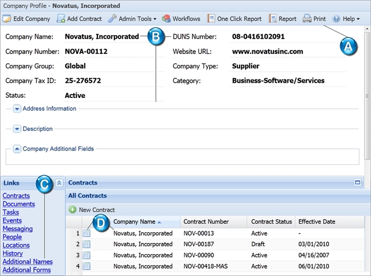This screenshot has height=276, width=371.
Task: Click the Report toolbar icon
Action: point(272,19)
